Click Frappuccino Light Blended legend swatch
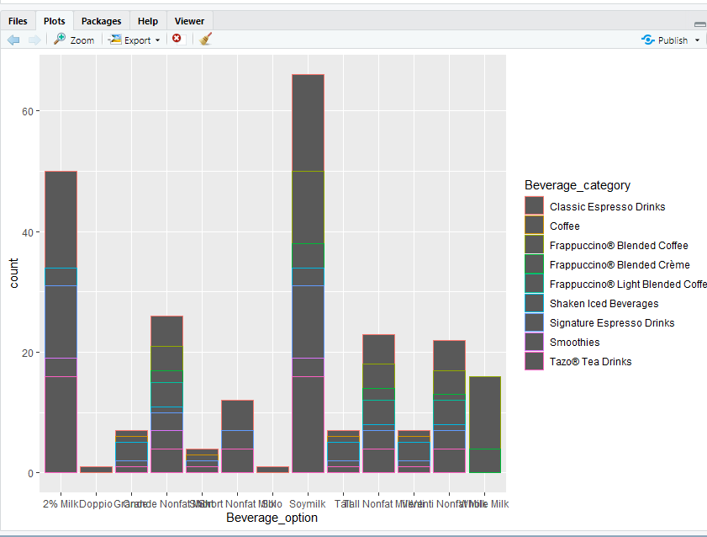The image size is (707, 537). pyautogui.click(x=534, y=284)
